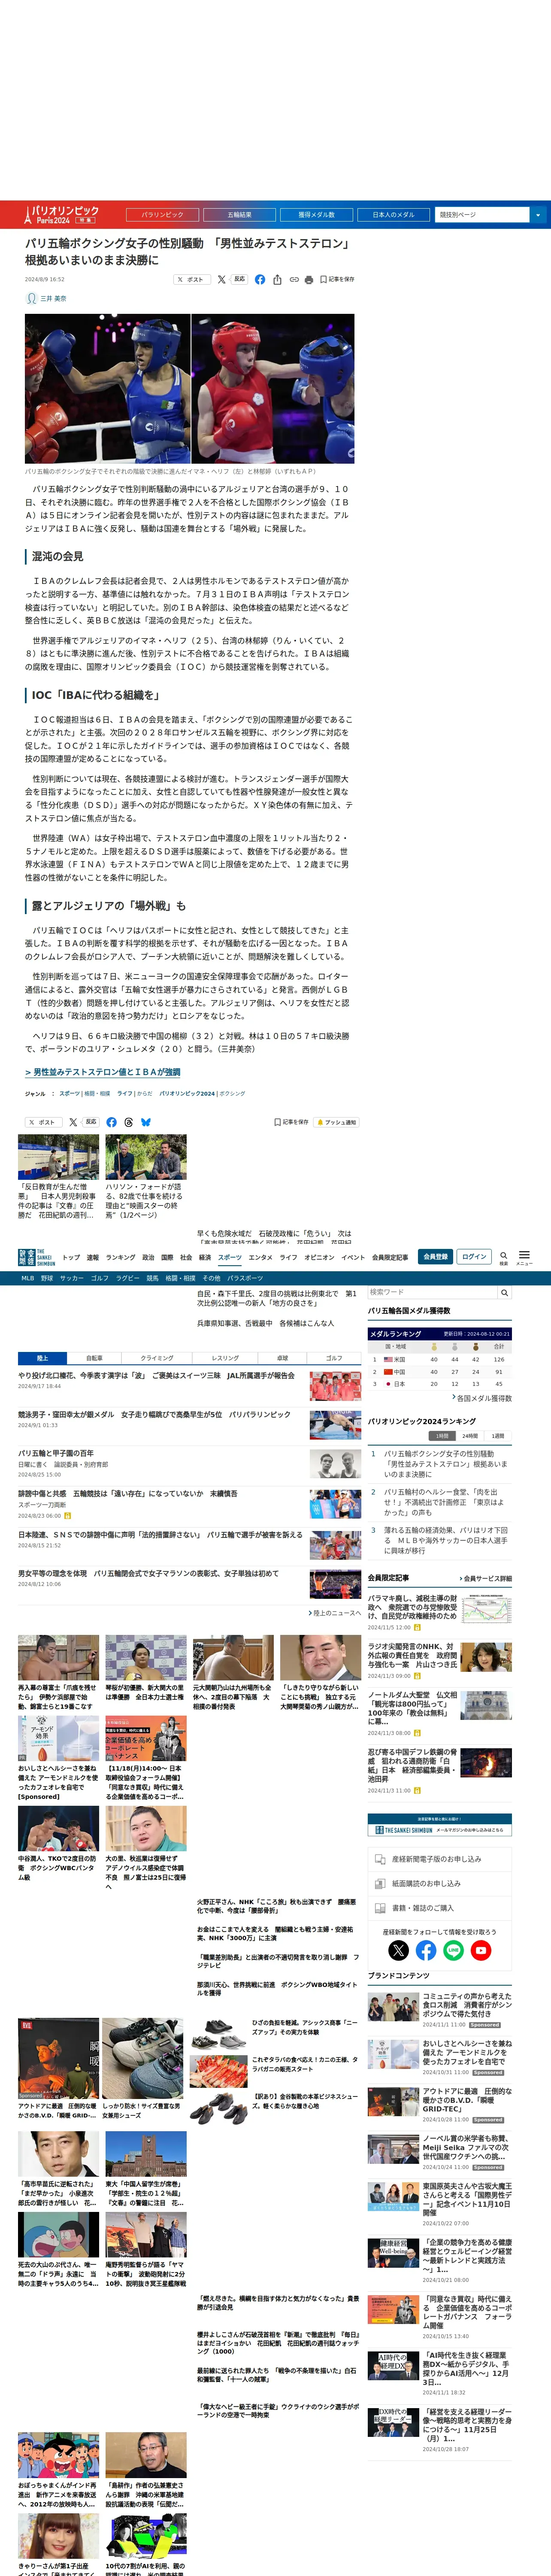This screenshot has height=2576, width=551.
Task: Click the upload/share icon beside the Facebook icon
Action: click(277, 280)
